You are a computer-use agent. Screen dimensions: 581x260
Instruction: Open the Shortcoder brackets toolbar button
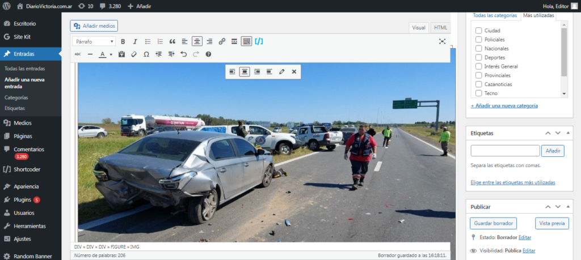point(259,41)
